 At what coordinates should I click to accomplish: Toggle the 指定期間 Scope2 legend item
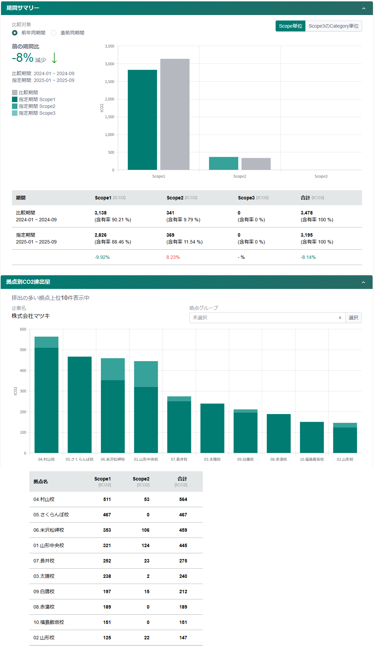click(x=33, y=106)
